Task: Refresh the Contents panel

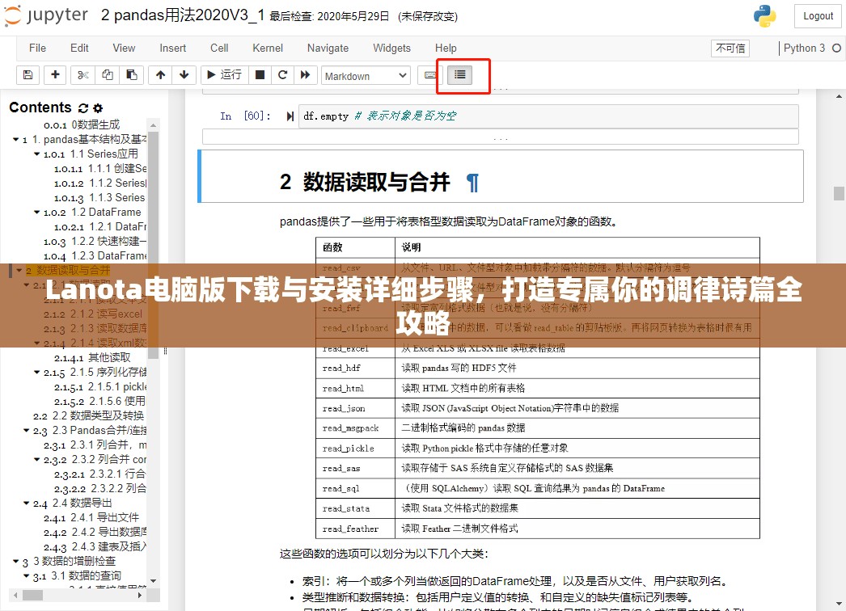Action: click(85, 107)
